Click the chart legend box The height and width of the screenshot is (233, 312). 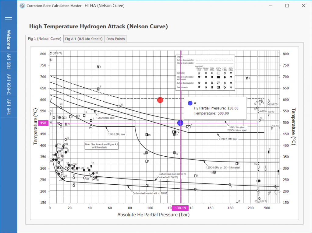tap(205, 72)
